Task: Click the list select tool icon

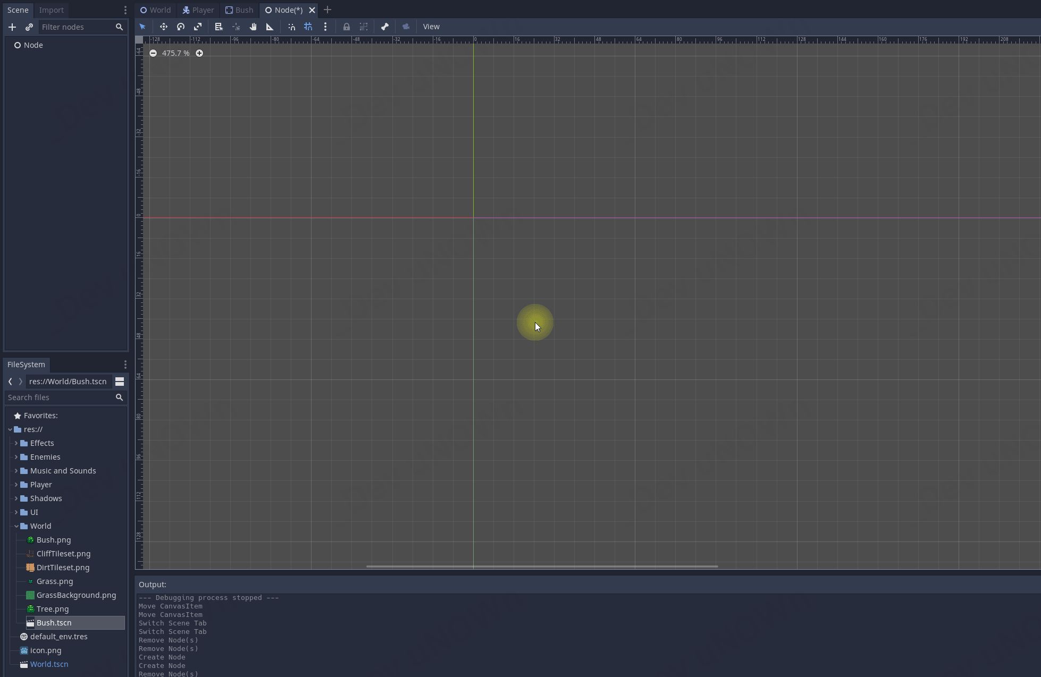Action: coord(219,27)
